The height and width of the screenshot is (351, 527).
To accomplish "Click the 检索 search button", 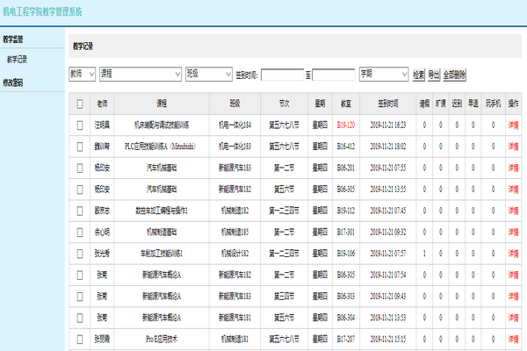I will 418,75.
